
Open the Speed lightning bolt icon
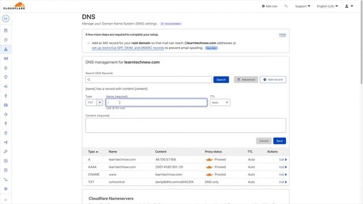6,96
